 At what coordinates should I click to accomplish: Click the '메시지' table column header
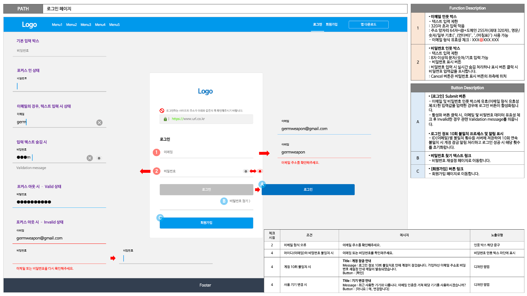(x=404, y=235)
